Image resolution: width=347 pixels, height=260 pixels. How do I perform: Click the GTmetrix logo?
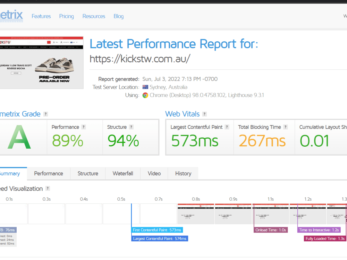(x=11, y=16)
